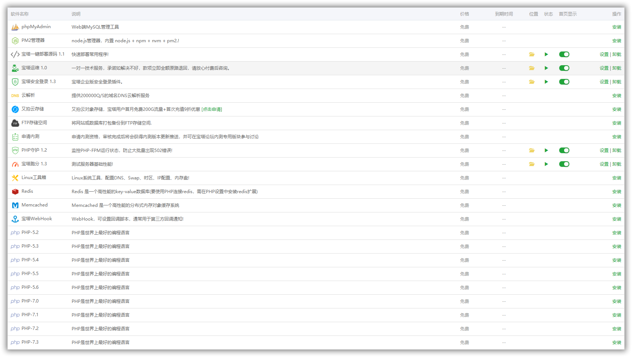Screen dimensions: 632x357
Task: Click 安装 for PHP-5.2
Action: point(617,233)
